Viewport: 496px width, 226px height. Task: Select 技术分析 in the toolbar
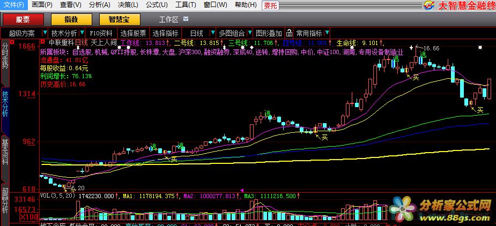(64, 33)
